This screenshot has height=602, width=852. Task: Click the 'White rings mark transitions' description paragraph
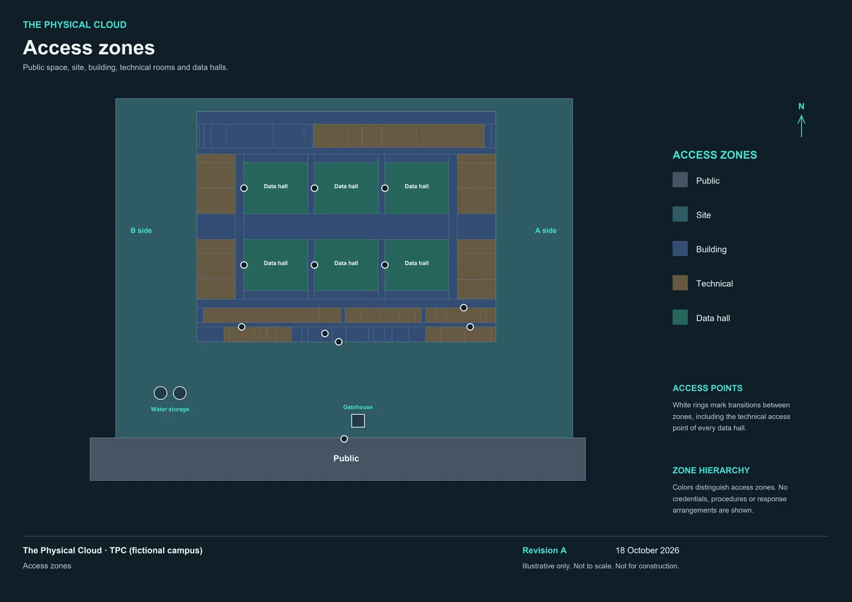[732, 417]
